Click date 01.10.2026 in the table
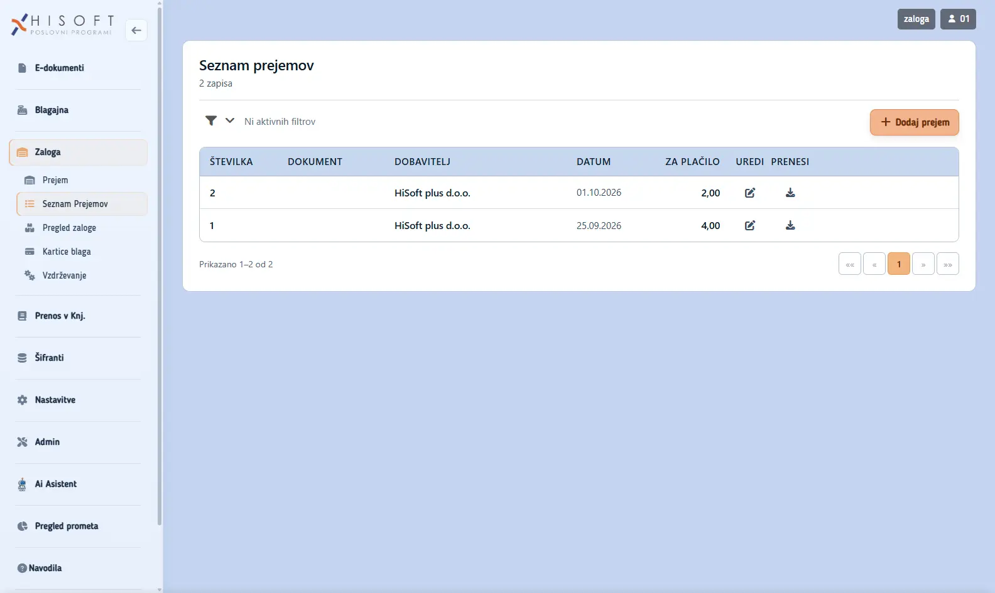The height and width of the screenshot is (593, 995). click(599, 193)
